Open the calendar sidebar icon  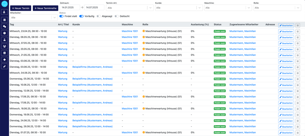4,19
